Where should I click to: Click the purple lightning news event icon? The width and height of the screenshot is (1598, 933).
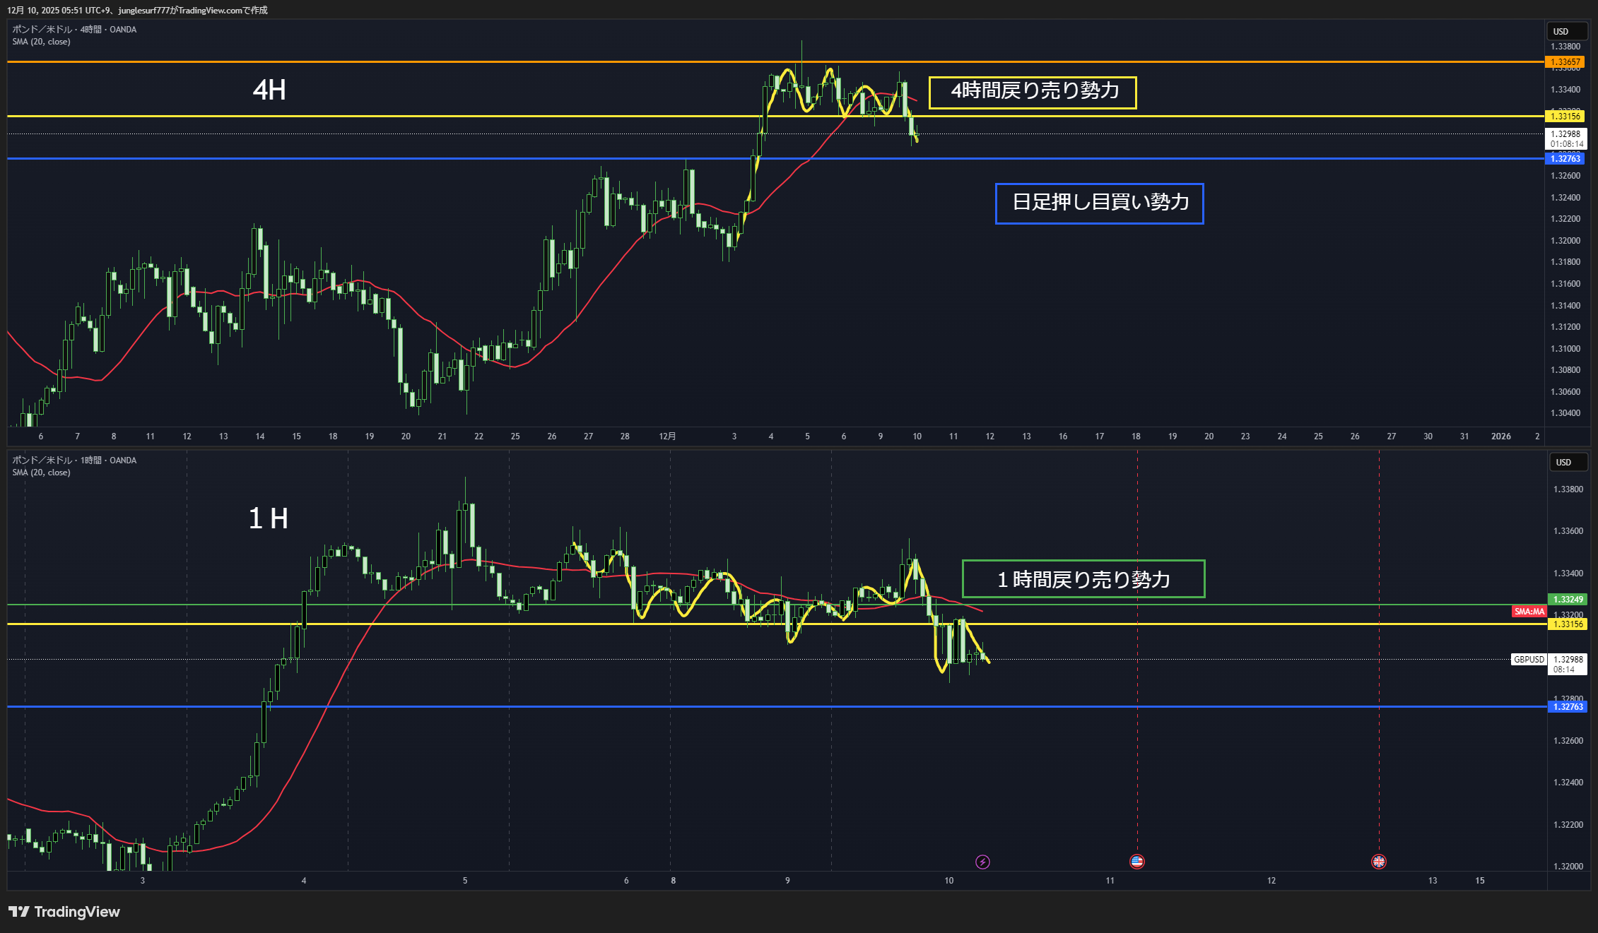[982, 862]
